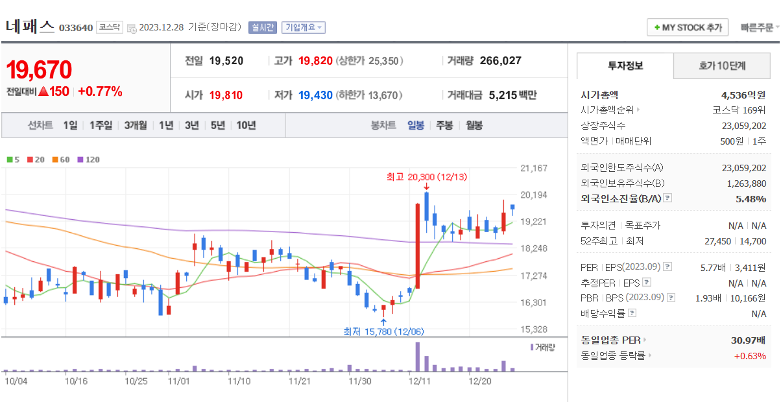Click the 외국인보유주식수 value 1,263,880
Screen dimensions: 781x402
click(747, 183)
